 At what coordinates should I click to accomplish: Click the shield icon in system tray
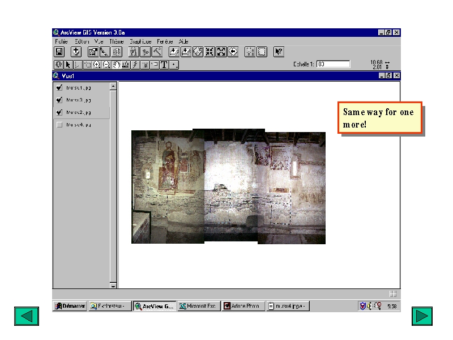click(x=362, y=306)
